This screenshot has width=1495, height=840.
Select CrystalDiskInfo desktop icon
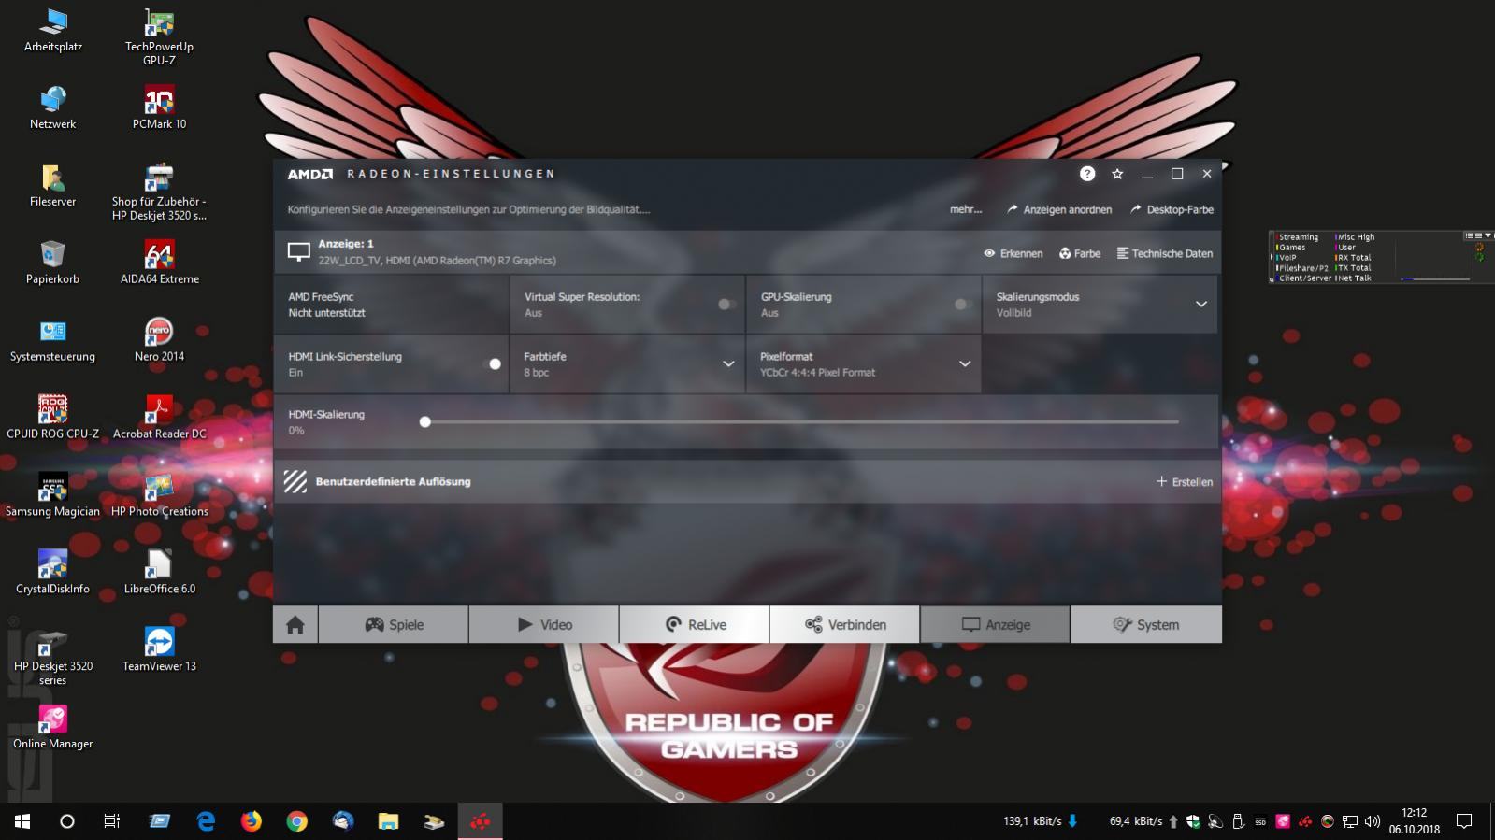53,572
